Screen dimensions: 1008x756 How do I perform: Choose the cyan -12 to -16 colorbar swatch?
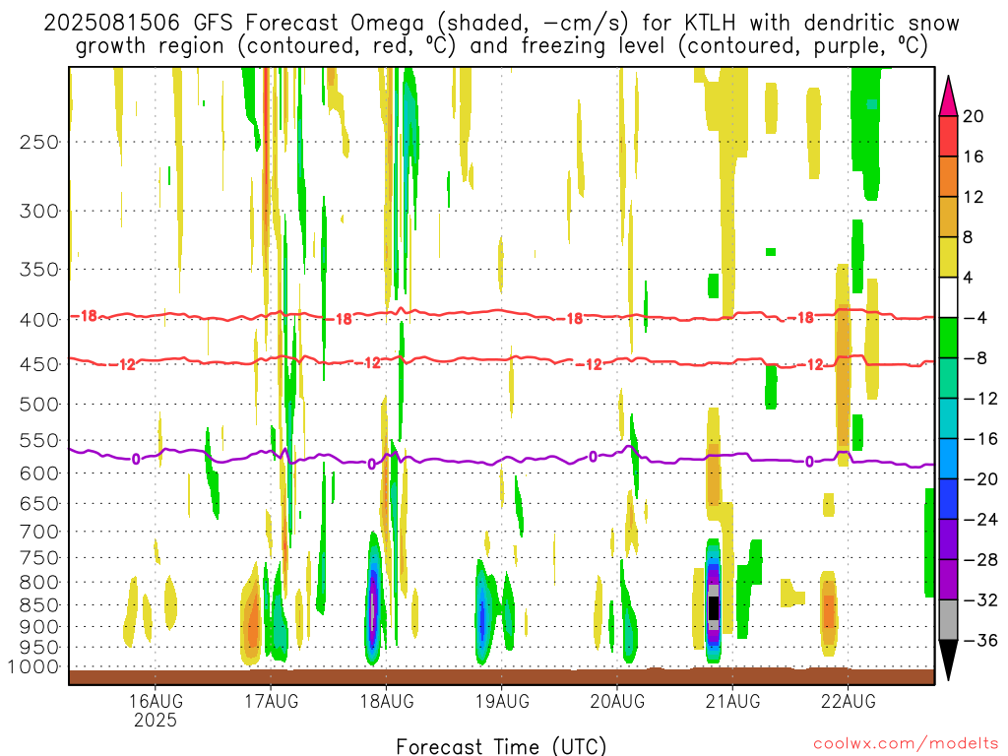(948, 418)
